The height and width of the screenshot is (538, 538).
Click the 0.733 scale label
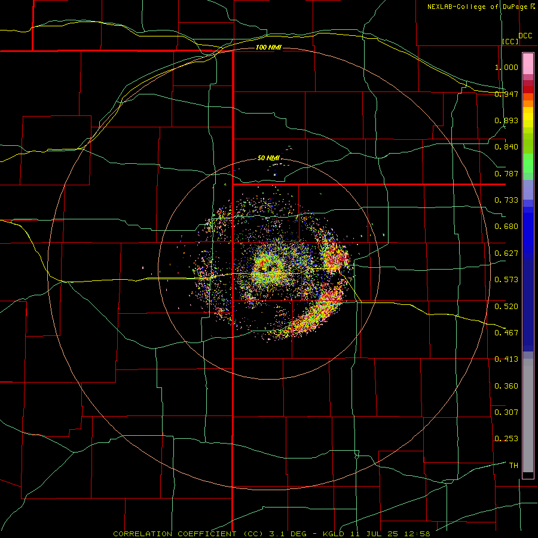(506, 200)
